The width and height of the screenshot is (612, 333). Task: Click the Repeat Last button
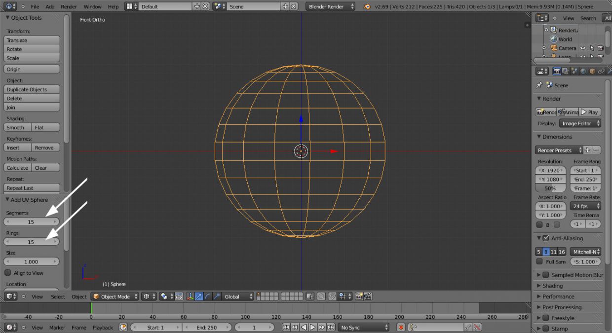[32, 188]
